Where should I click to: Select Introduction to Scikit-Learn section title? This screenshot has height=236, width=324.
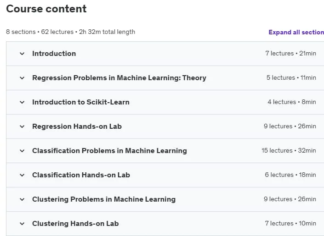tap(81, 102)
